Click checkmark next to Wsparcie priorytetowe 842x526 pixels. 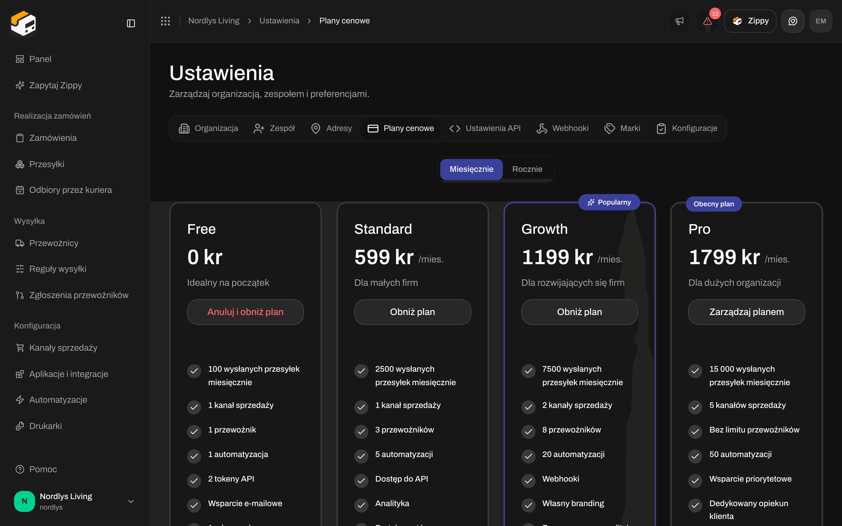click(x=695, y=480)
